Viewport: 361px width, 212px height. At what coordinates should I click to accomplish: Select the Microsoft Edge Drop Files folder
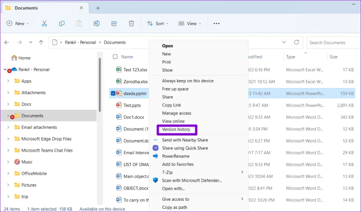click(x=46, y=139)
